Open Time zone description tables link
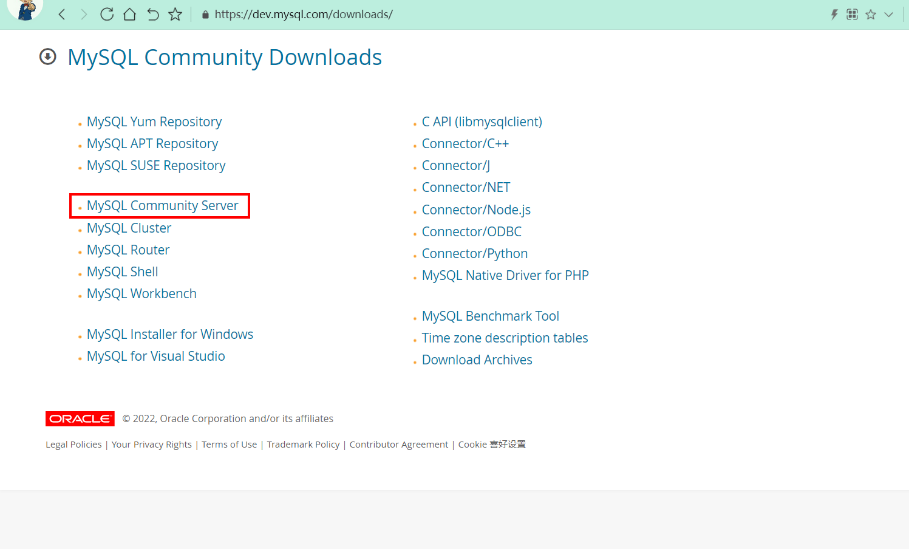The height and width of the screenshot is (549, 909). [505, 338]
